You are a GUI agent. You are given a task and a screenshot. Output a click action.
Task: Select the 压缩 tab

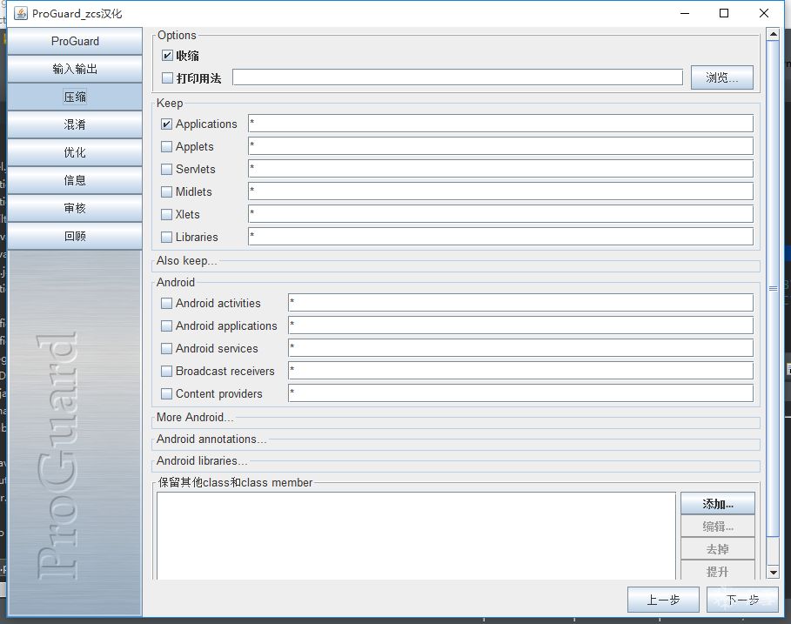click(x=75, y=97)
